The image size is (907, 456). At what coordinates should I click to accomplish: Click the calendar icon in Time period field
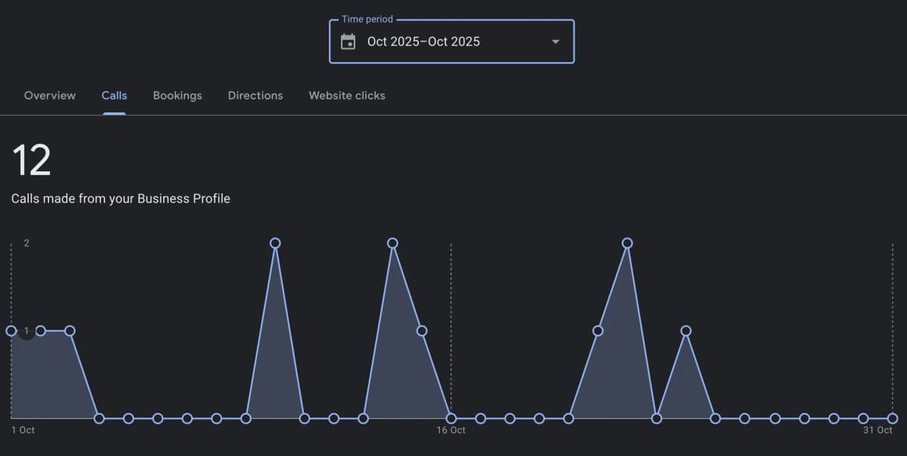point(348,42)
